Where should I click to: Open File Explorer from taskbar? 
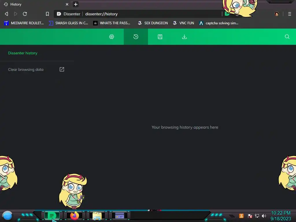[x=97, y=216]
